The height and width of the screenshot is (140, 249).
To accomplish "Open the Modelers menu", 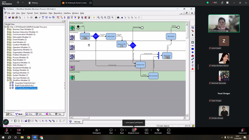I will pyautogui.click(x=43, y=13).
